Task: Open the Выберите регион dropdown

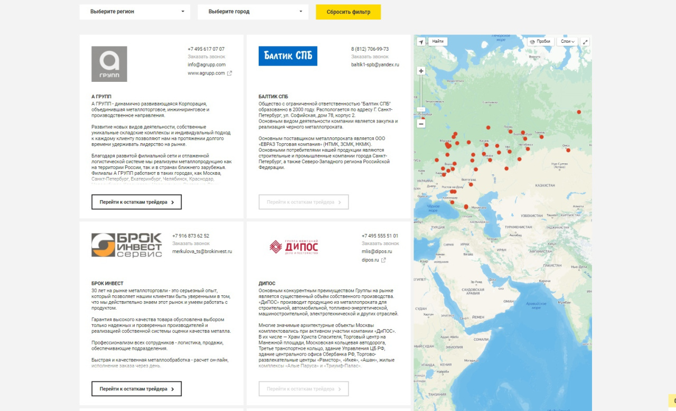Action: pyautogui.click(x=135, y=12)
